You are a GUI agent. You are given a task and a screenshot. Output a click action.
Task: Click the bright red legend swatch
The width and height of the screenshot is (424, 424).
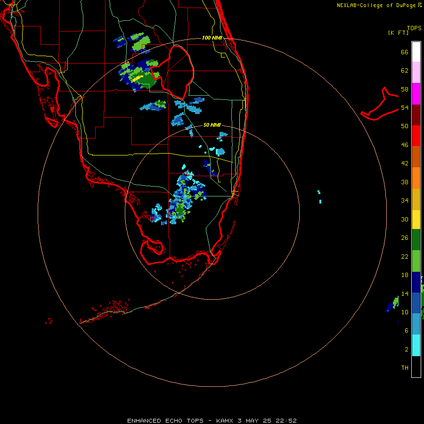pyautogui.click(x=416, y=136)
